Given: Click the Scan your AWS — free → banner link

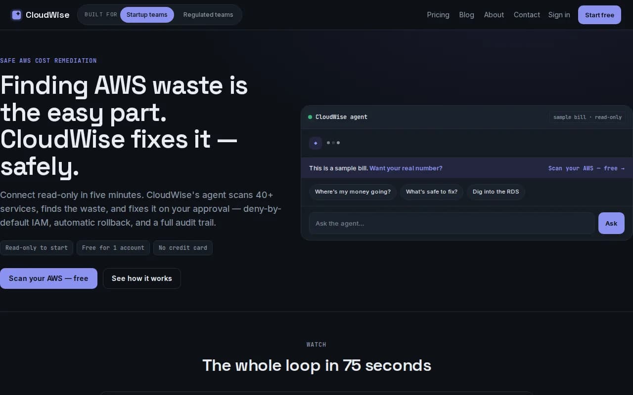Looking at the screenshot, I should coord(587,168).
